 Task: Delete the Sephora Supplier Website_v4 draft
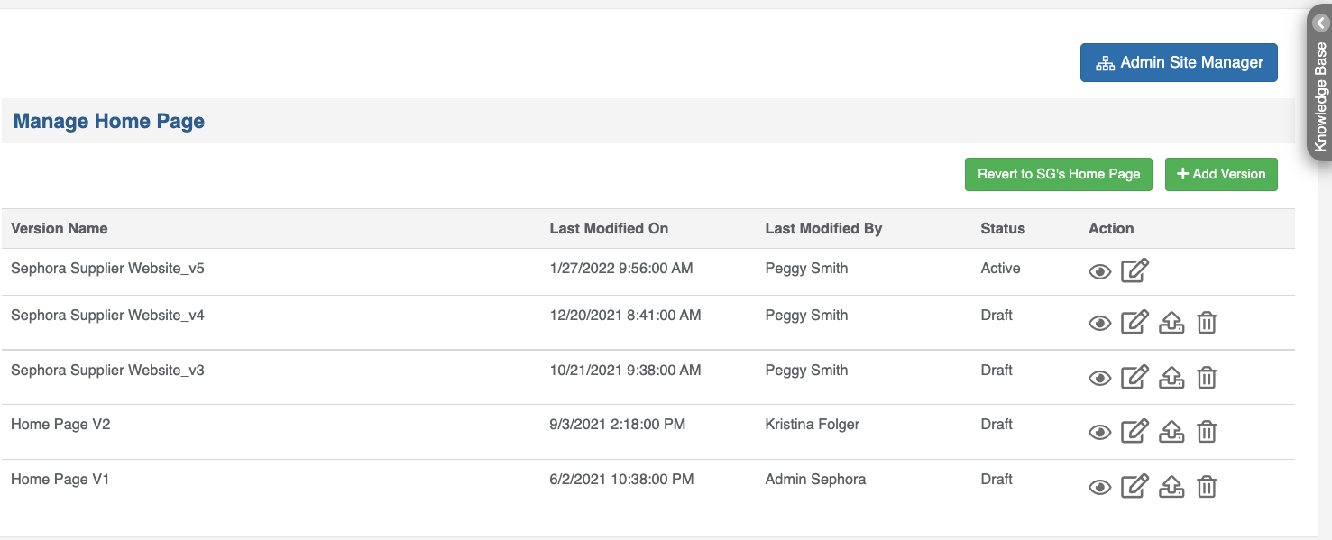coord(1207,322)
